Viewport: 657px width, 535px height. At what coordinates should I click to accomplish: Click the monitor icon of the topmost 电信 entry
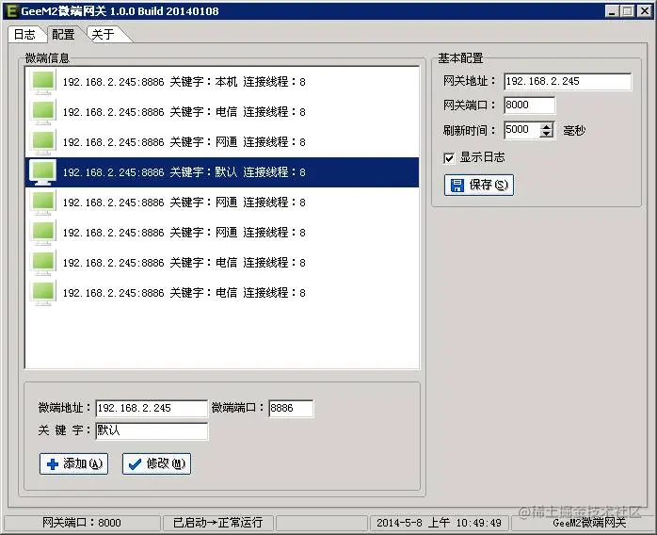pos(42,112)
